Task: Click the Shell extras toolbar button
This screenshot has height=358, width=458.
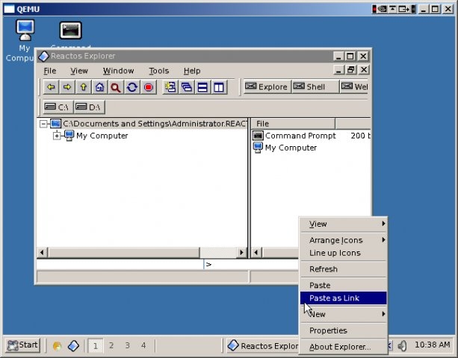Action: point(315,87)
